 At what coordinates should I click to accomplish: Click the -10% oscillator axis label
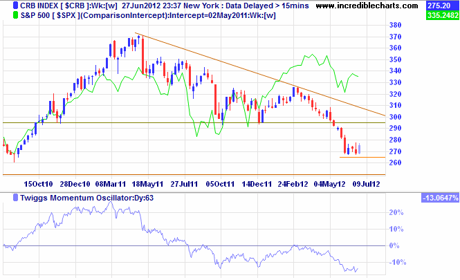[x=398, y=263]
